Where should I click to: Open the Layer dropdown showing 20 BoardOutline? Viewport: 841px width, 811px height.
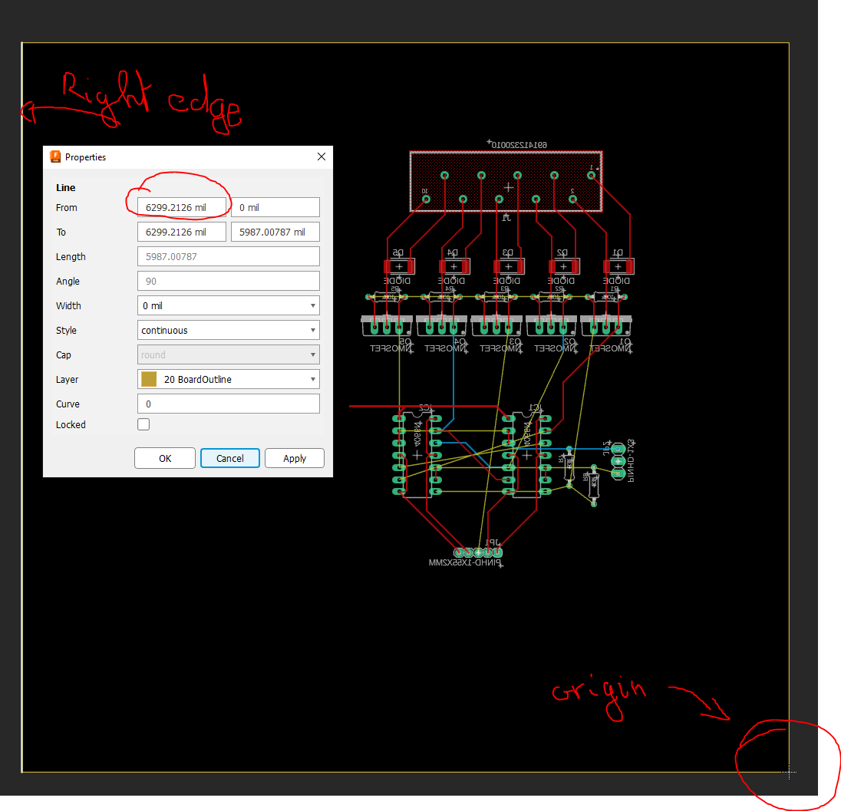pyautogui.click(x=314, y=379)
